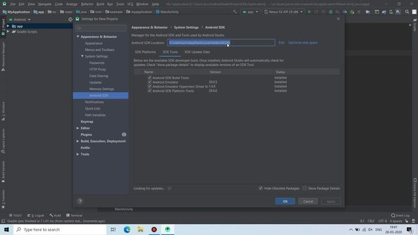Click the Attach Debugger to process icon

point(352,12)
